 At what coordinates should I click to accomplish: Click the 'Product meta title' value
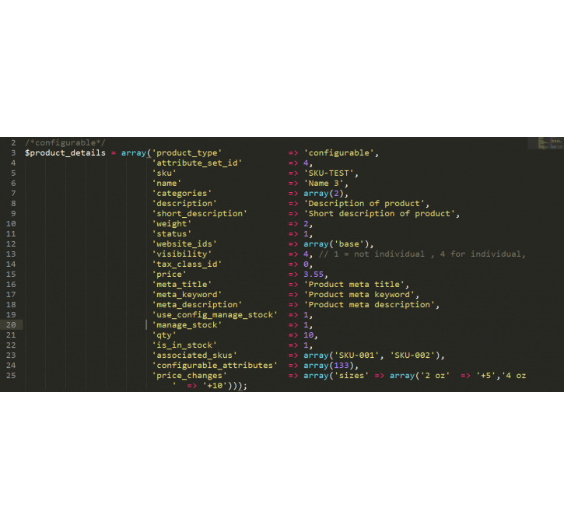(x=354, y=284)
